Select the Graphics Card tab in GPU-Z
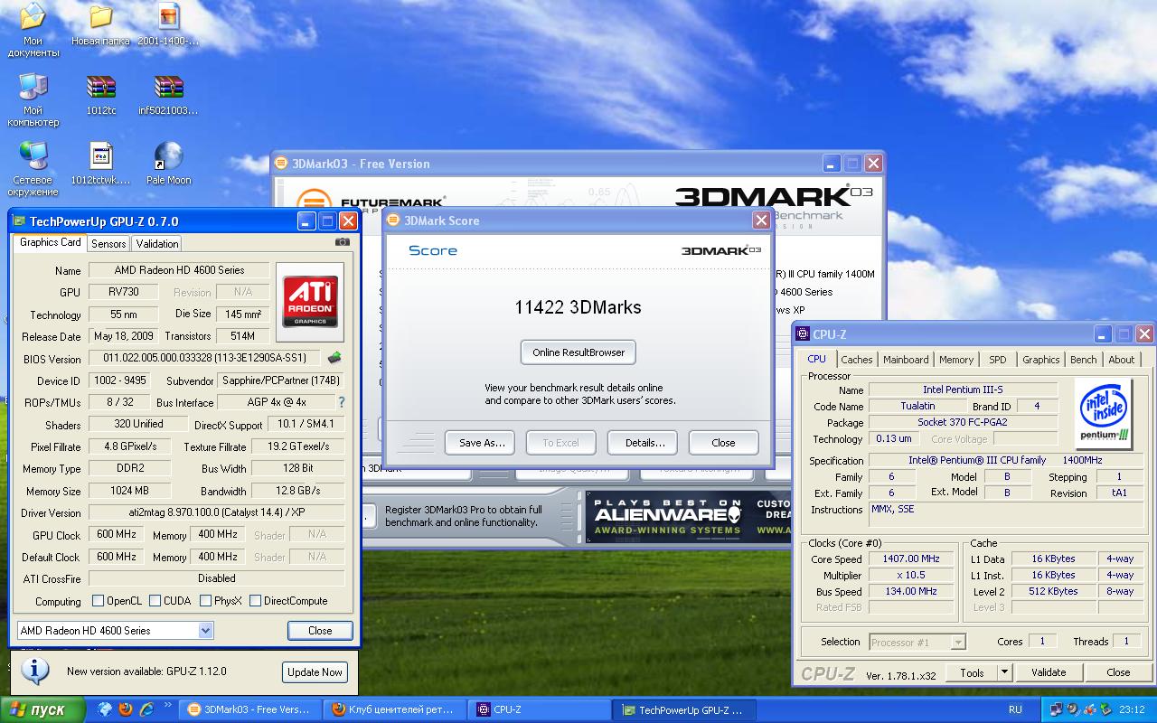 click(x=51, y=242)
